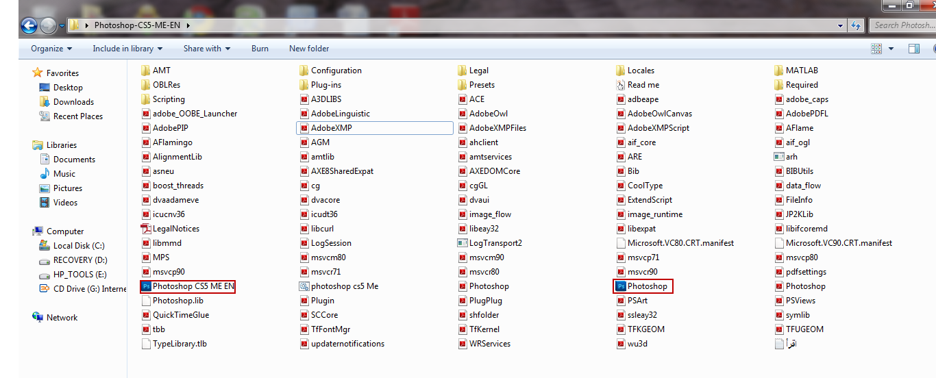
Task: Select the photoshop cs5 Me settings file
Action: 338,286
